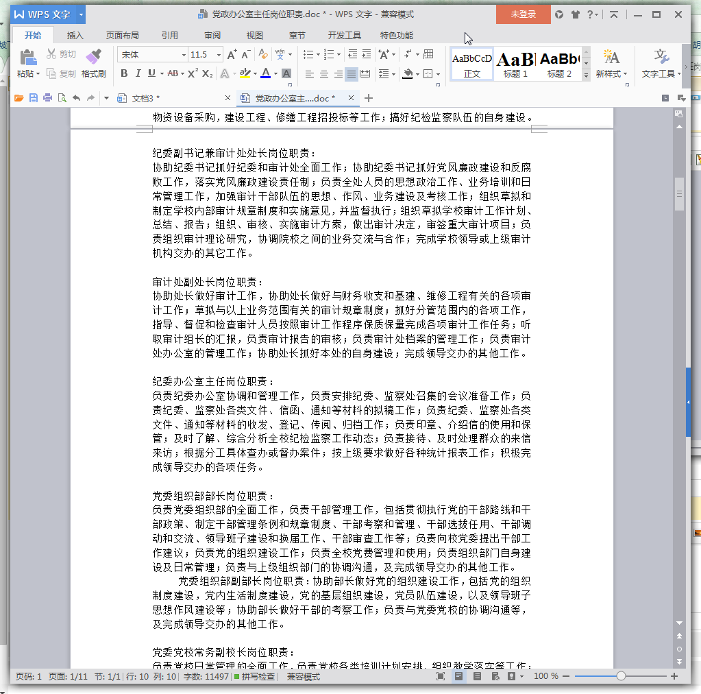Open the 审阅 ribbon tab
The height and width of the screenshot is (694, 701).
pos(212,36)
